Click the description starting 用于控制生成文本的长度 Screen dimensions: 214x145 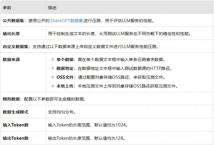pos(119,34)
